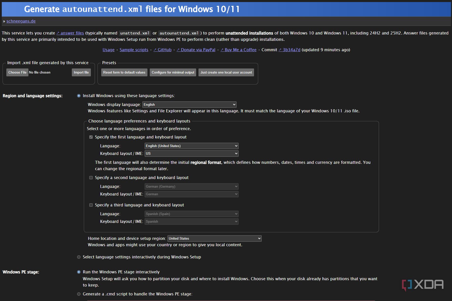The width and height of the screenshot is (452, 301).
Task: Open the schneegans.de link
Action: click(21, 21)
